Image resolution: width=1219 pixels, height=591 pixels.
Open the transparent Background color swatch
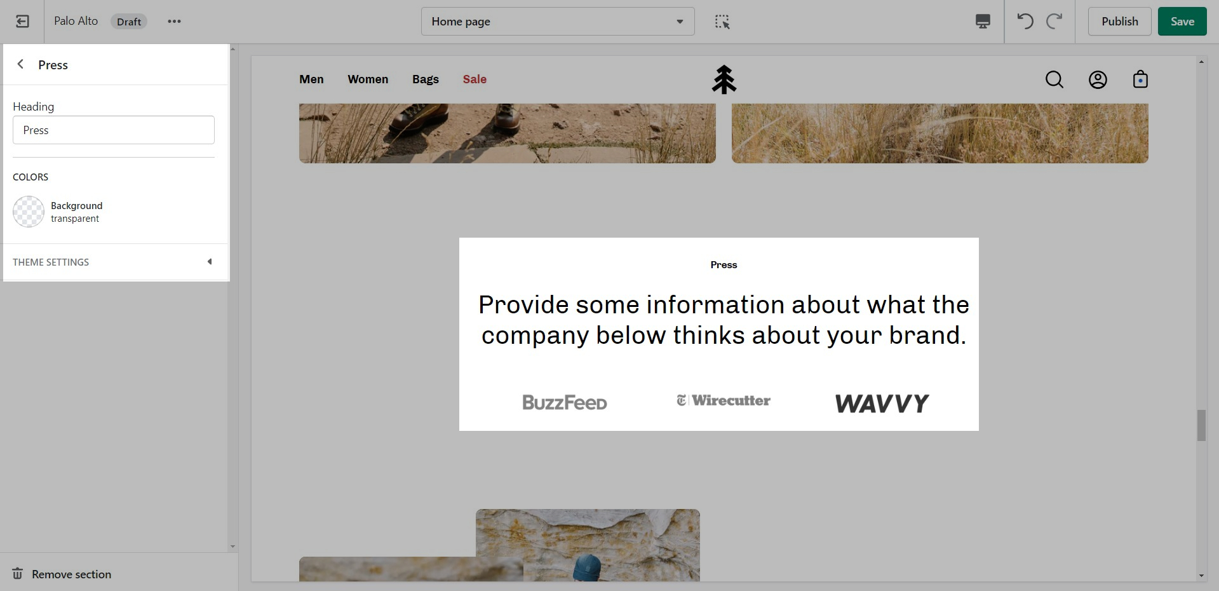(29, 212)
